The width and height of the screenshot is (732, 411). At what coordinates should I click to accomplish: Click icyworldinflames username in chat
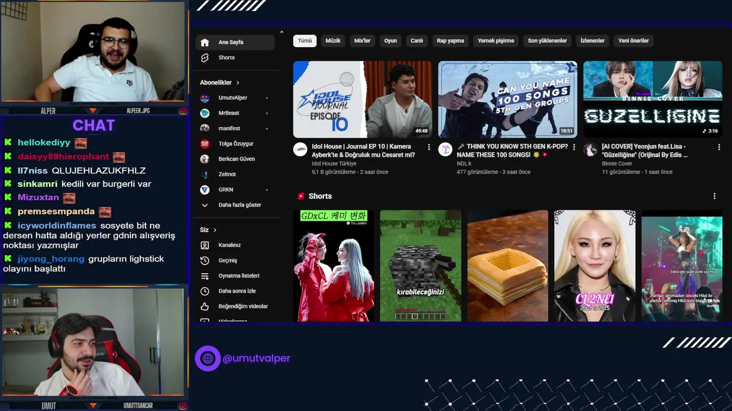click(x=57, y=225)
